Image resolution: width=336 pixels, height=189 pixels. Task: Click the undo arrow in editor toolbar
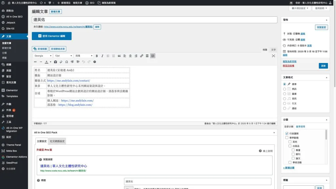84,62
